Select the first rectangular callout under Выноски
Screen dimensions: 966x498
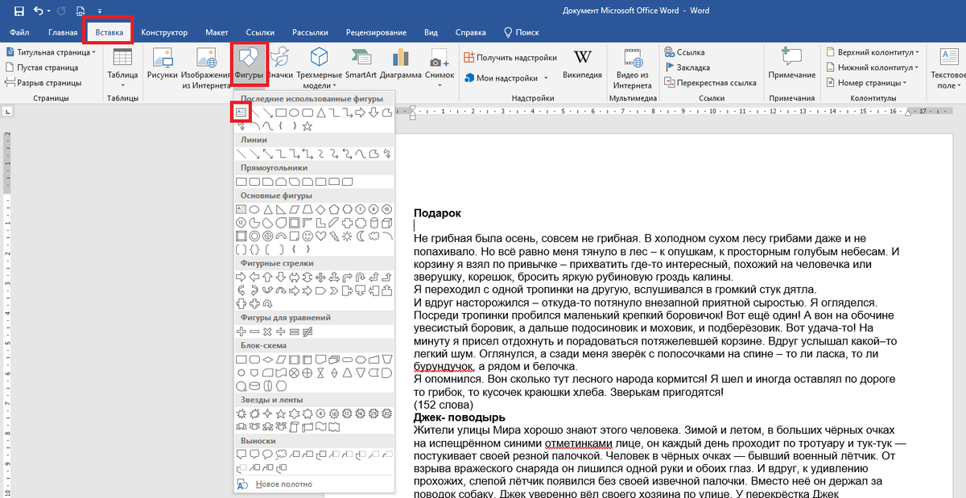(241, 455)
